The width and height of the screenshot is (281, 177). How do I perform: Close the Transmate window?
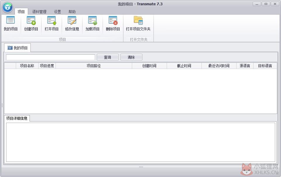pyautogui.click(x=275, y=4)
